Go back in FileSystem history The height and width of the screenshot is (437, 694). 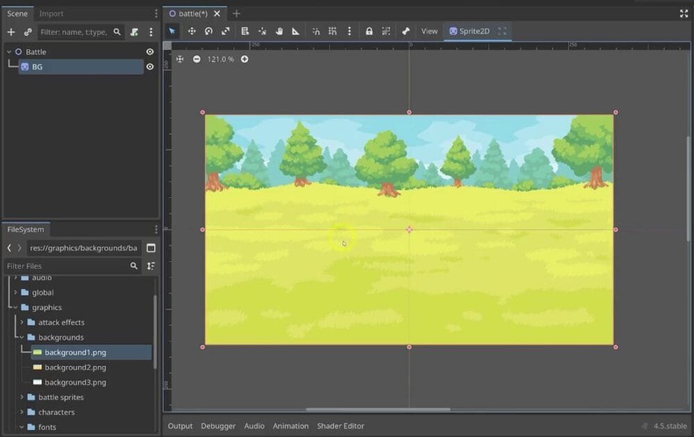(x=9, y=248)
